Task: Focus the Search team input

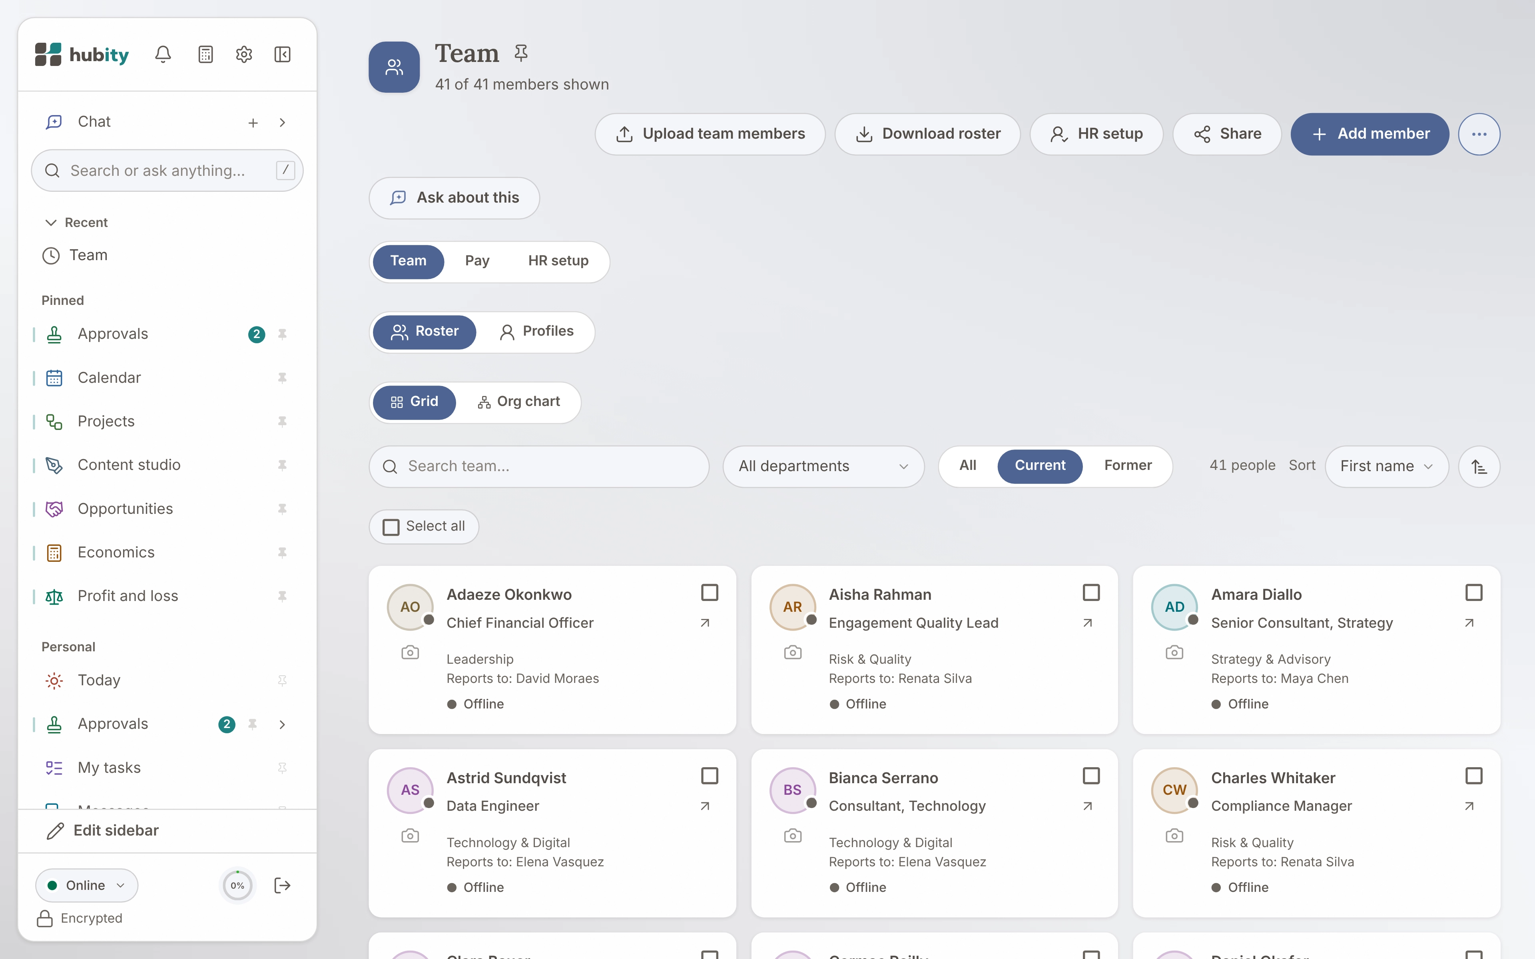Action: [539, 467]
